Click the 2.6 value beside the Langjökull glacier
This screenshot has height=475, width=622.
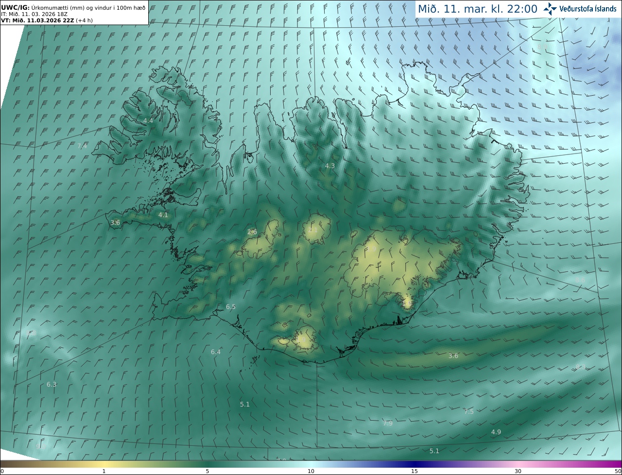coord(252,232)
